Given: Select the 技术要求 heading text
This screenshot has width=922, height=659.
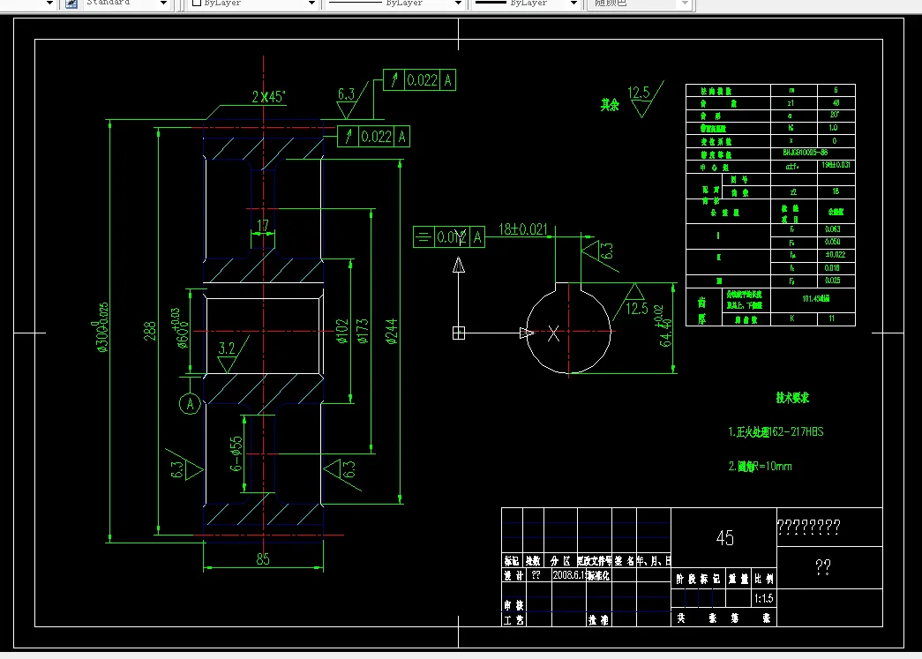Looking at the screenshot, I should pos(792,398).
